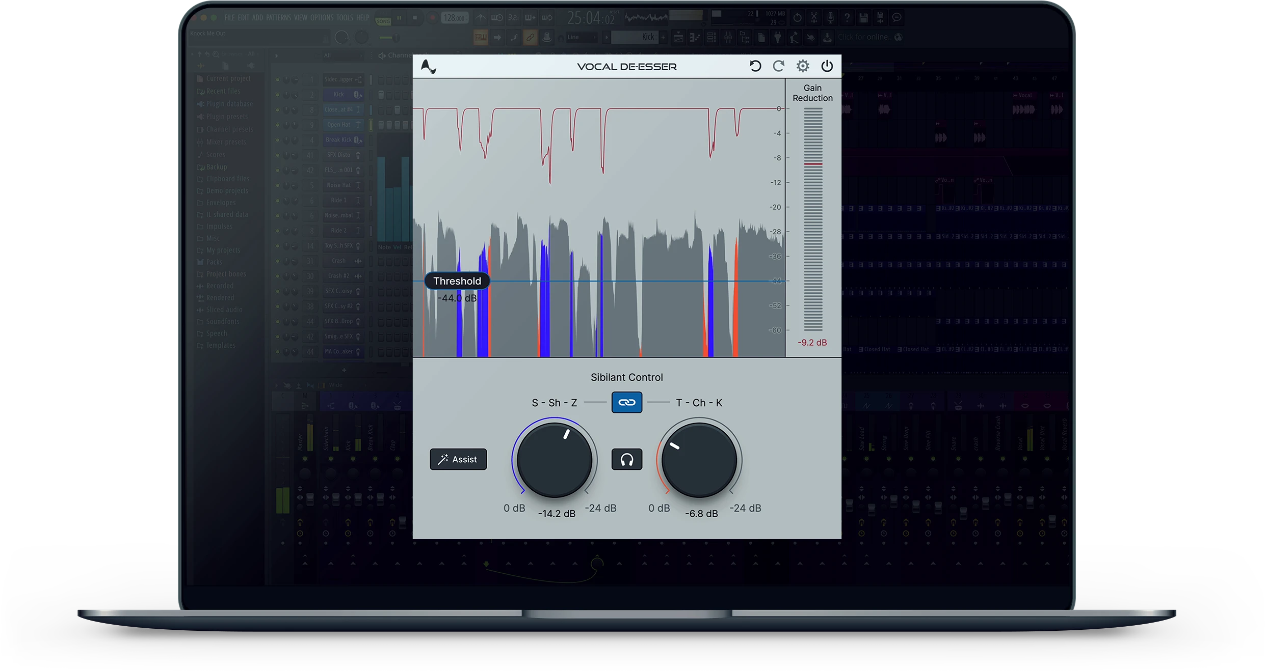The height and width of the screenshot is (671, 1265).
Task: Open the Line selector dropdown
Action: (581, 37)
